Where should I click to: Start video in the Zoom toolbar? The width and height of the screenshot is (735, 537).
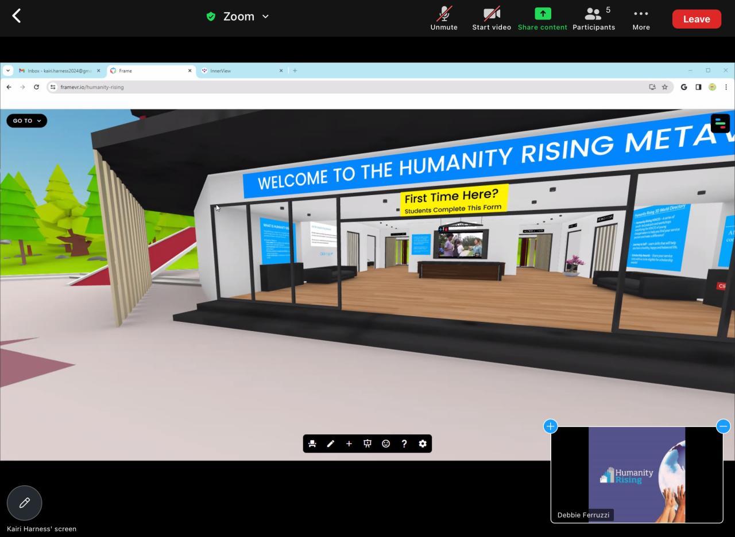click(x=492, y=19)
